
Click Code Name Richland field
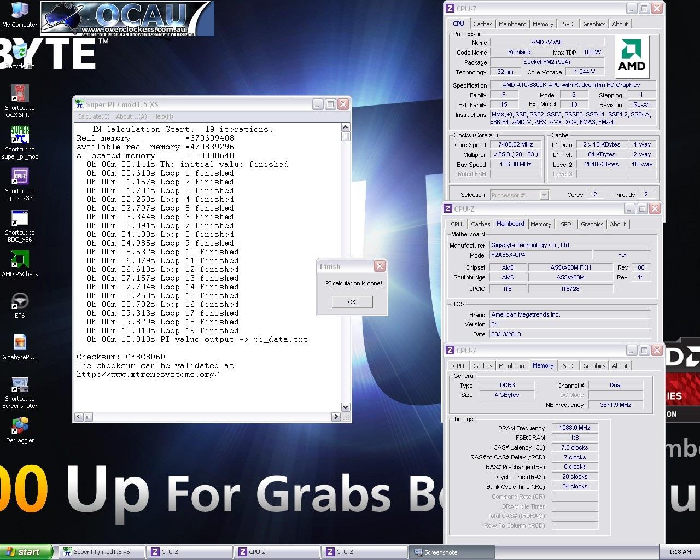click(x=520, y=52)
